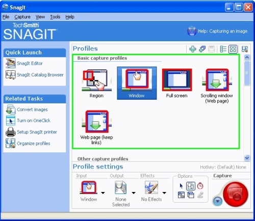Switch profiles to thumbnail view icon
The width and height of the screenshot is (255, 221).
click(233, 49)
